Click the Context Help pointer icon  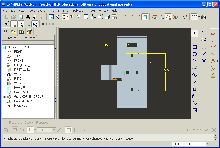click(x=185, y=17)
